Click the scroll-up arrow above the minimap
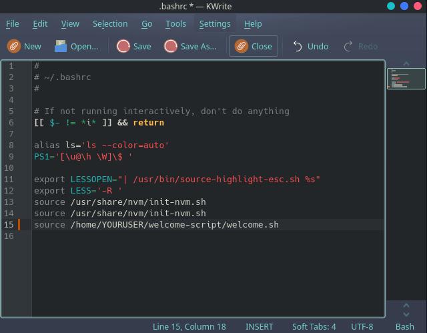The width and height of the screenshot is (427, 333). pyautogui.click(x=406, y=63)
